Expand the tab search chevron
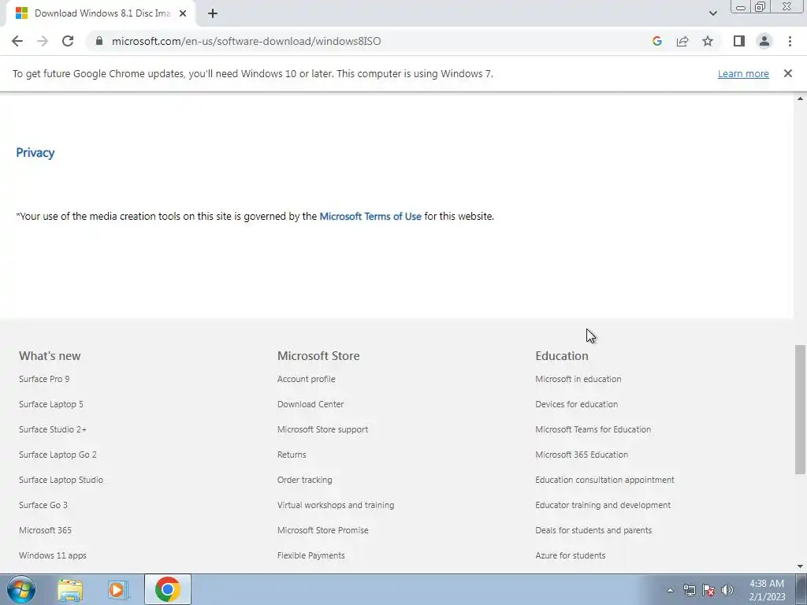The height and width of the screenshot is (605, 807). coord(712,13)
